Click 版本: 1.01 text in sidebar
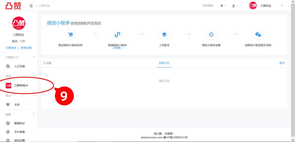 (19, 41)
